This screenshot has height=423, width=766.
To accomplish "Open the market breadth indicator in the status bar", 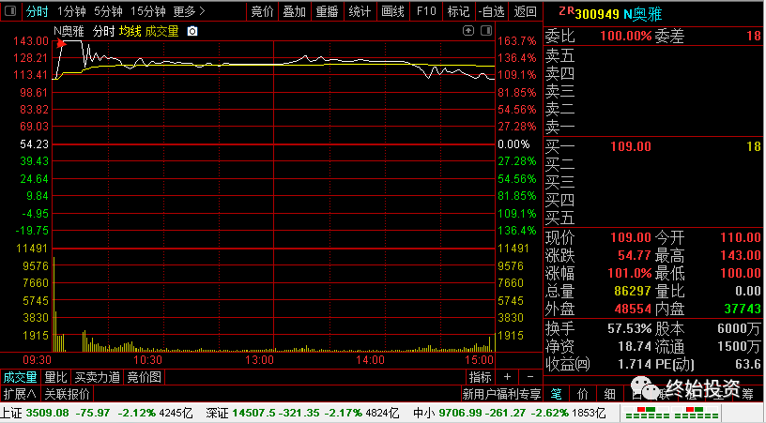I will coord(672,413).
